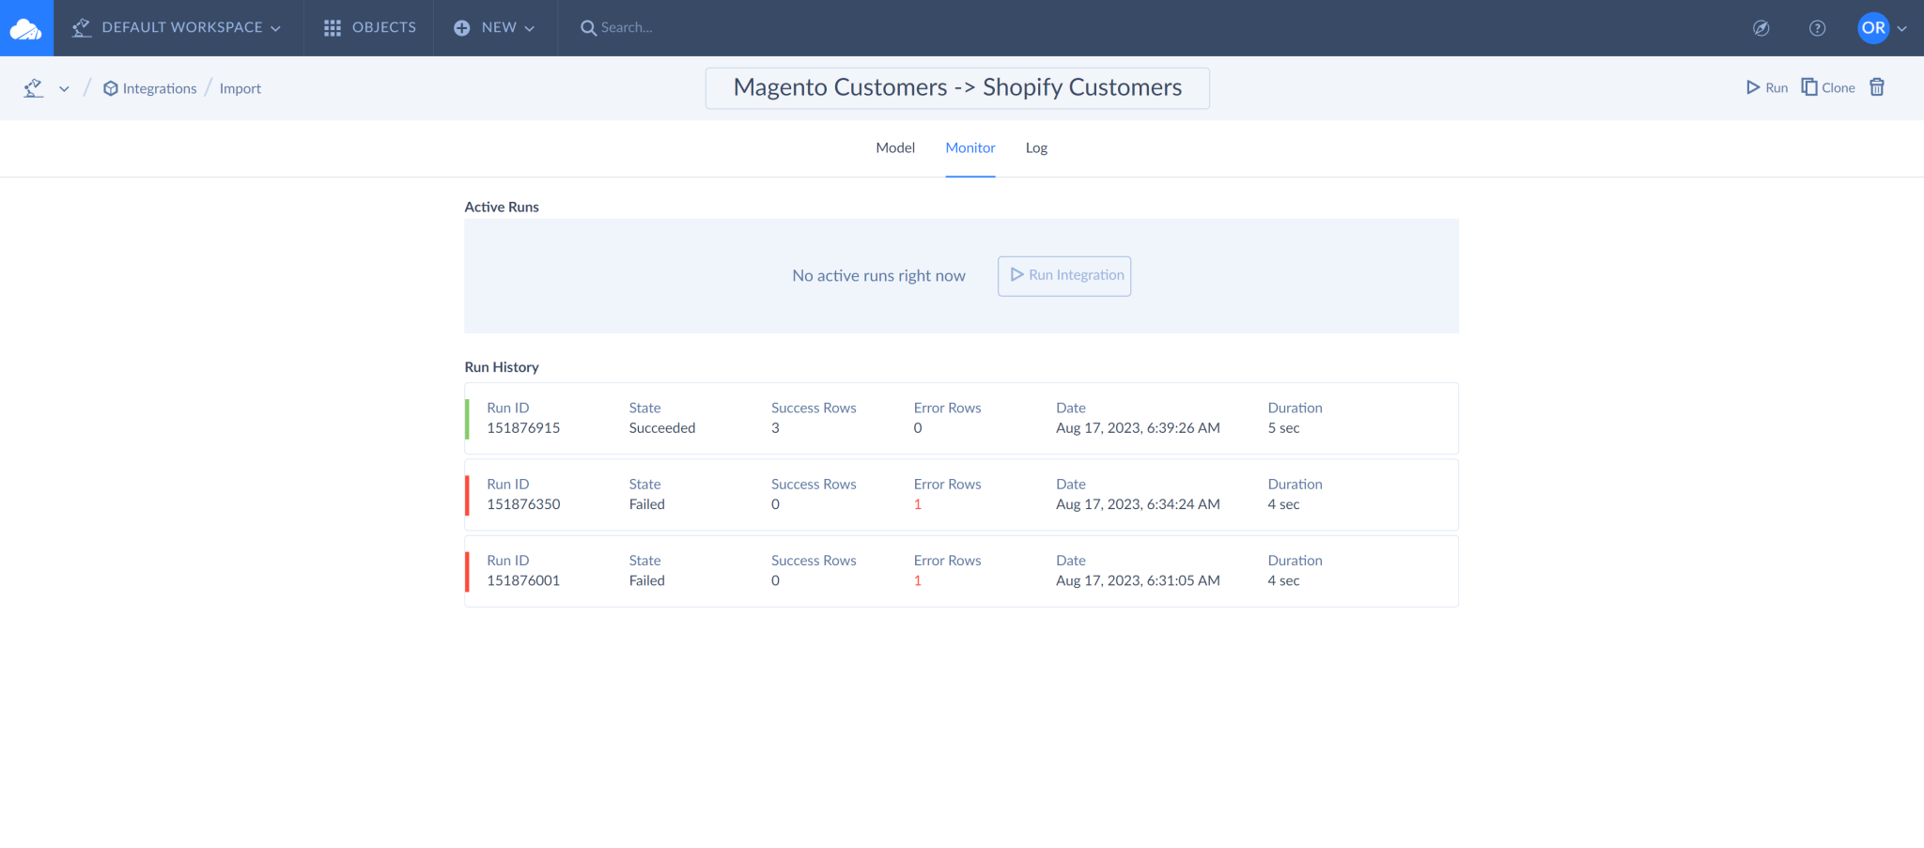Viewport: 1924px width, 848px height.
Task: Click the plus icon beside New
Action: (x=461, y=28)
